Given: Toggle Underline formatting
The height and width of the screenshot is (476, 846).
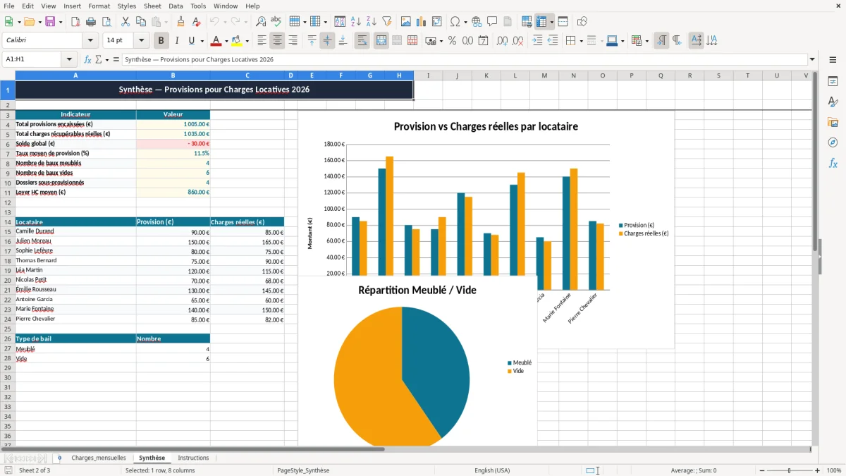Looking at the screenshot, I should click(x=191, y=41).
